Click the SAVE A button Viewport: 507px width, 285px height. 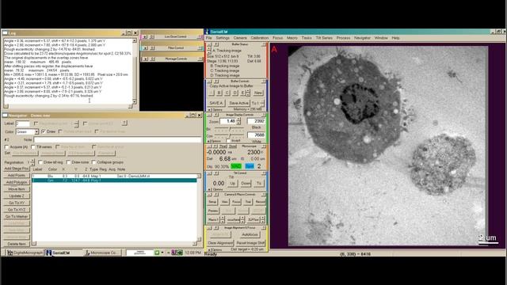click(x=215, y=103)
